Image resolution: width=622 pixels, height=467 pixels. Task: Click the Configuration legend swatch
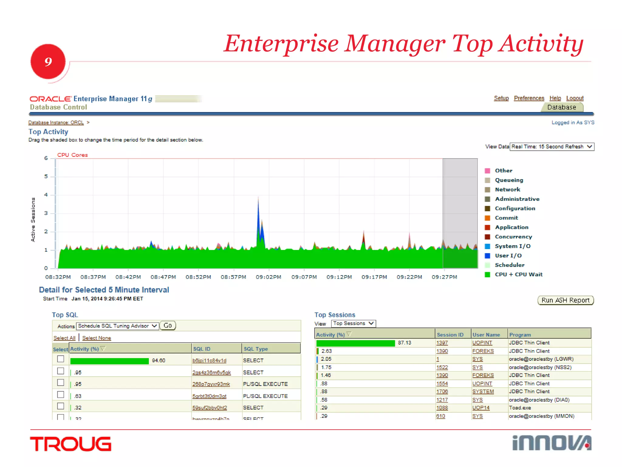pos(487,209)
